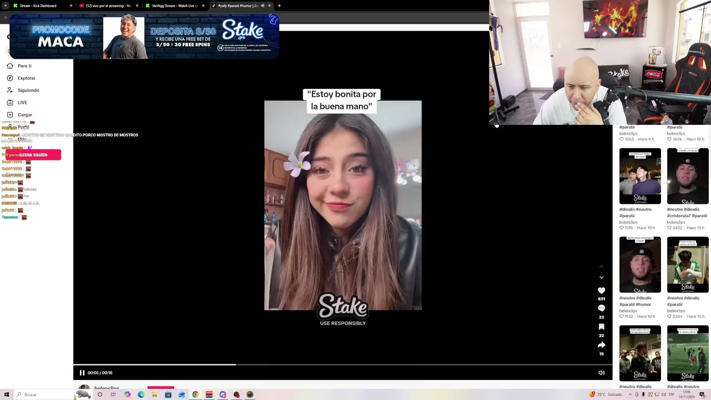Close the zully paratii TikTok tab
This screenshot has height=400, width=711.
269,6
